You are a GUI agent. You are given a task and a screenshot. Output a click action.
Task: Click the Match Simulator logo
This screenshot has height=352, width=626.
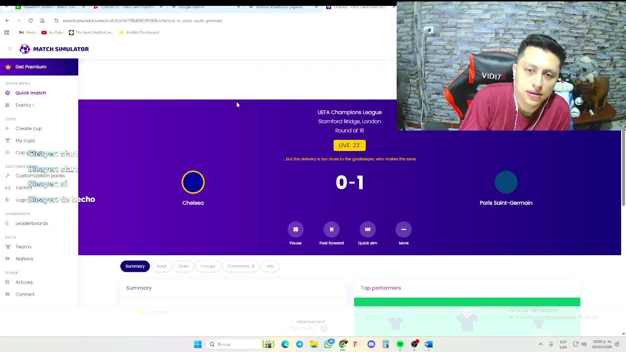click(x=54, y=49)
